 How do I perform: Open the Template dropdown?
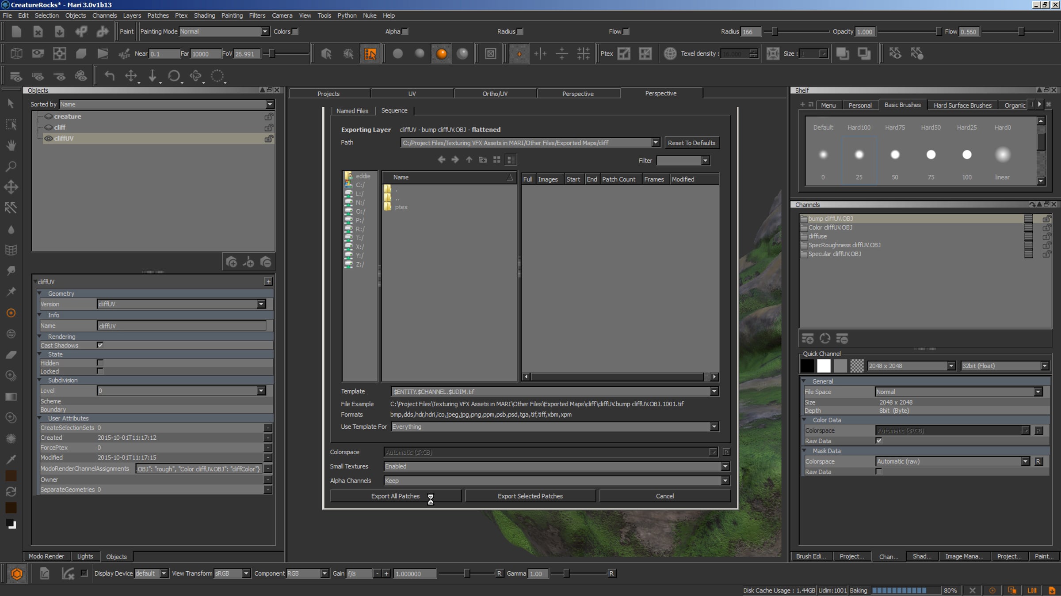714,392
